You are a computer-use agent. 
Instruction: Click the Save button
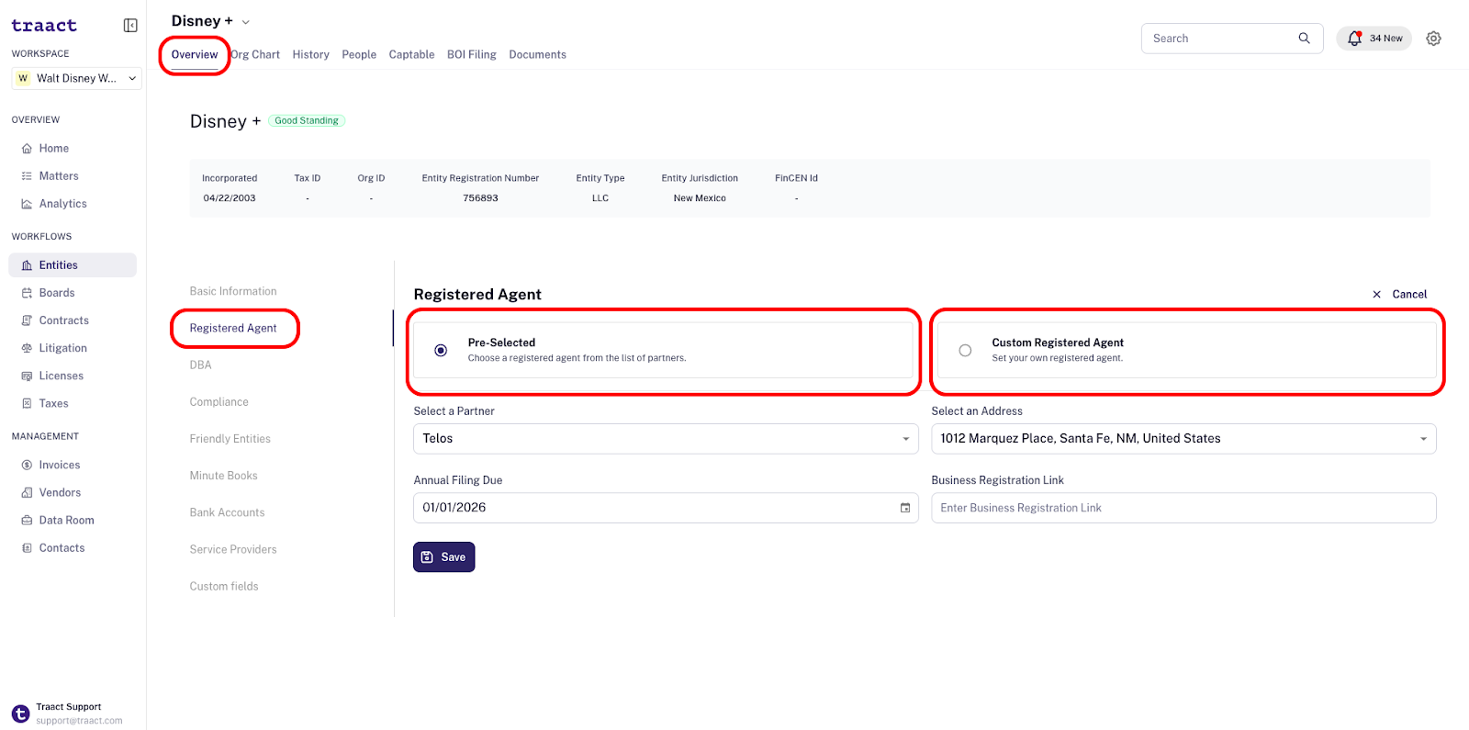tap(443, 557)
